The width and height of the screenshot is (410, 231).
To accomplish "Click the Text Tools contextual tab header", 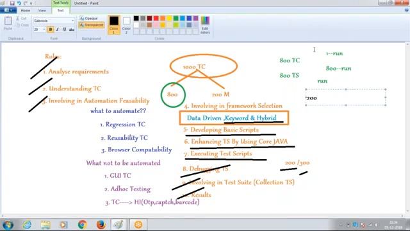I will 61,3.
